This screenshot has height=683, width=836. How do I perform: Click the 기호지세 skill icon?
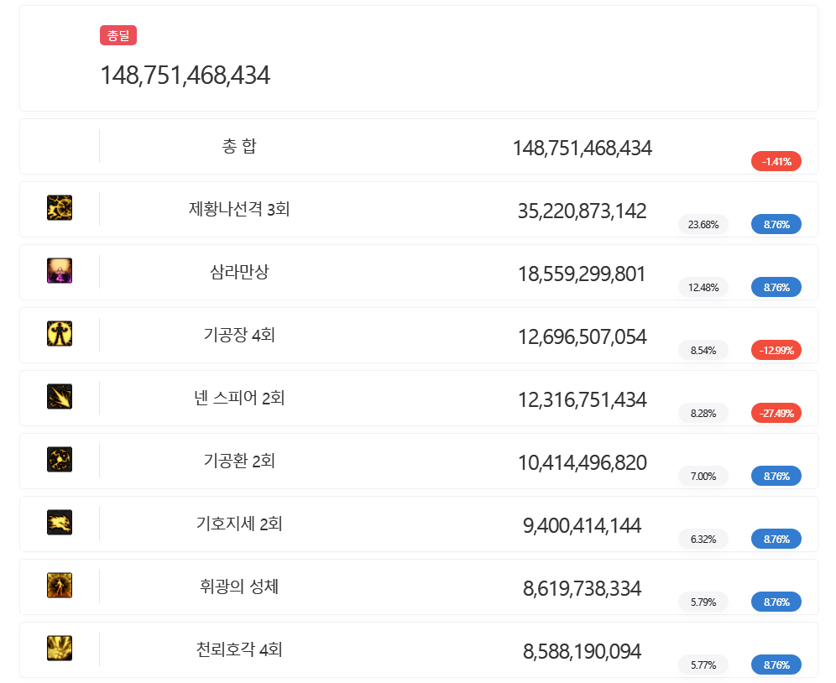(x=60, y=523)
